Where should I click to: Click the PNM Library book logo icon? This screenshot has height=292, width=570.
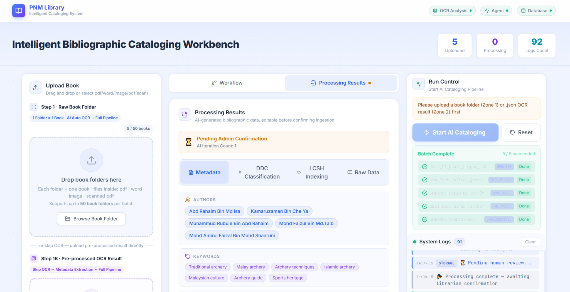tap(19, 11)
